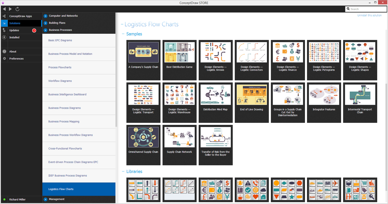Image resolution: width=388 pixels, height=204 pixels.
Task: Select Business Process Mapping
Action: click(79, 122)
